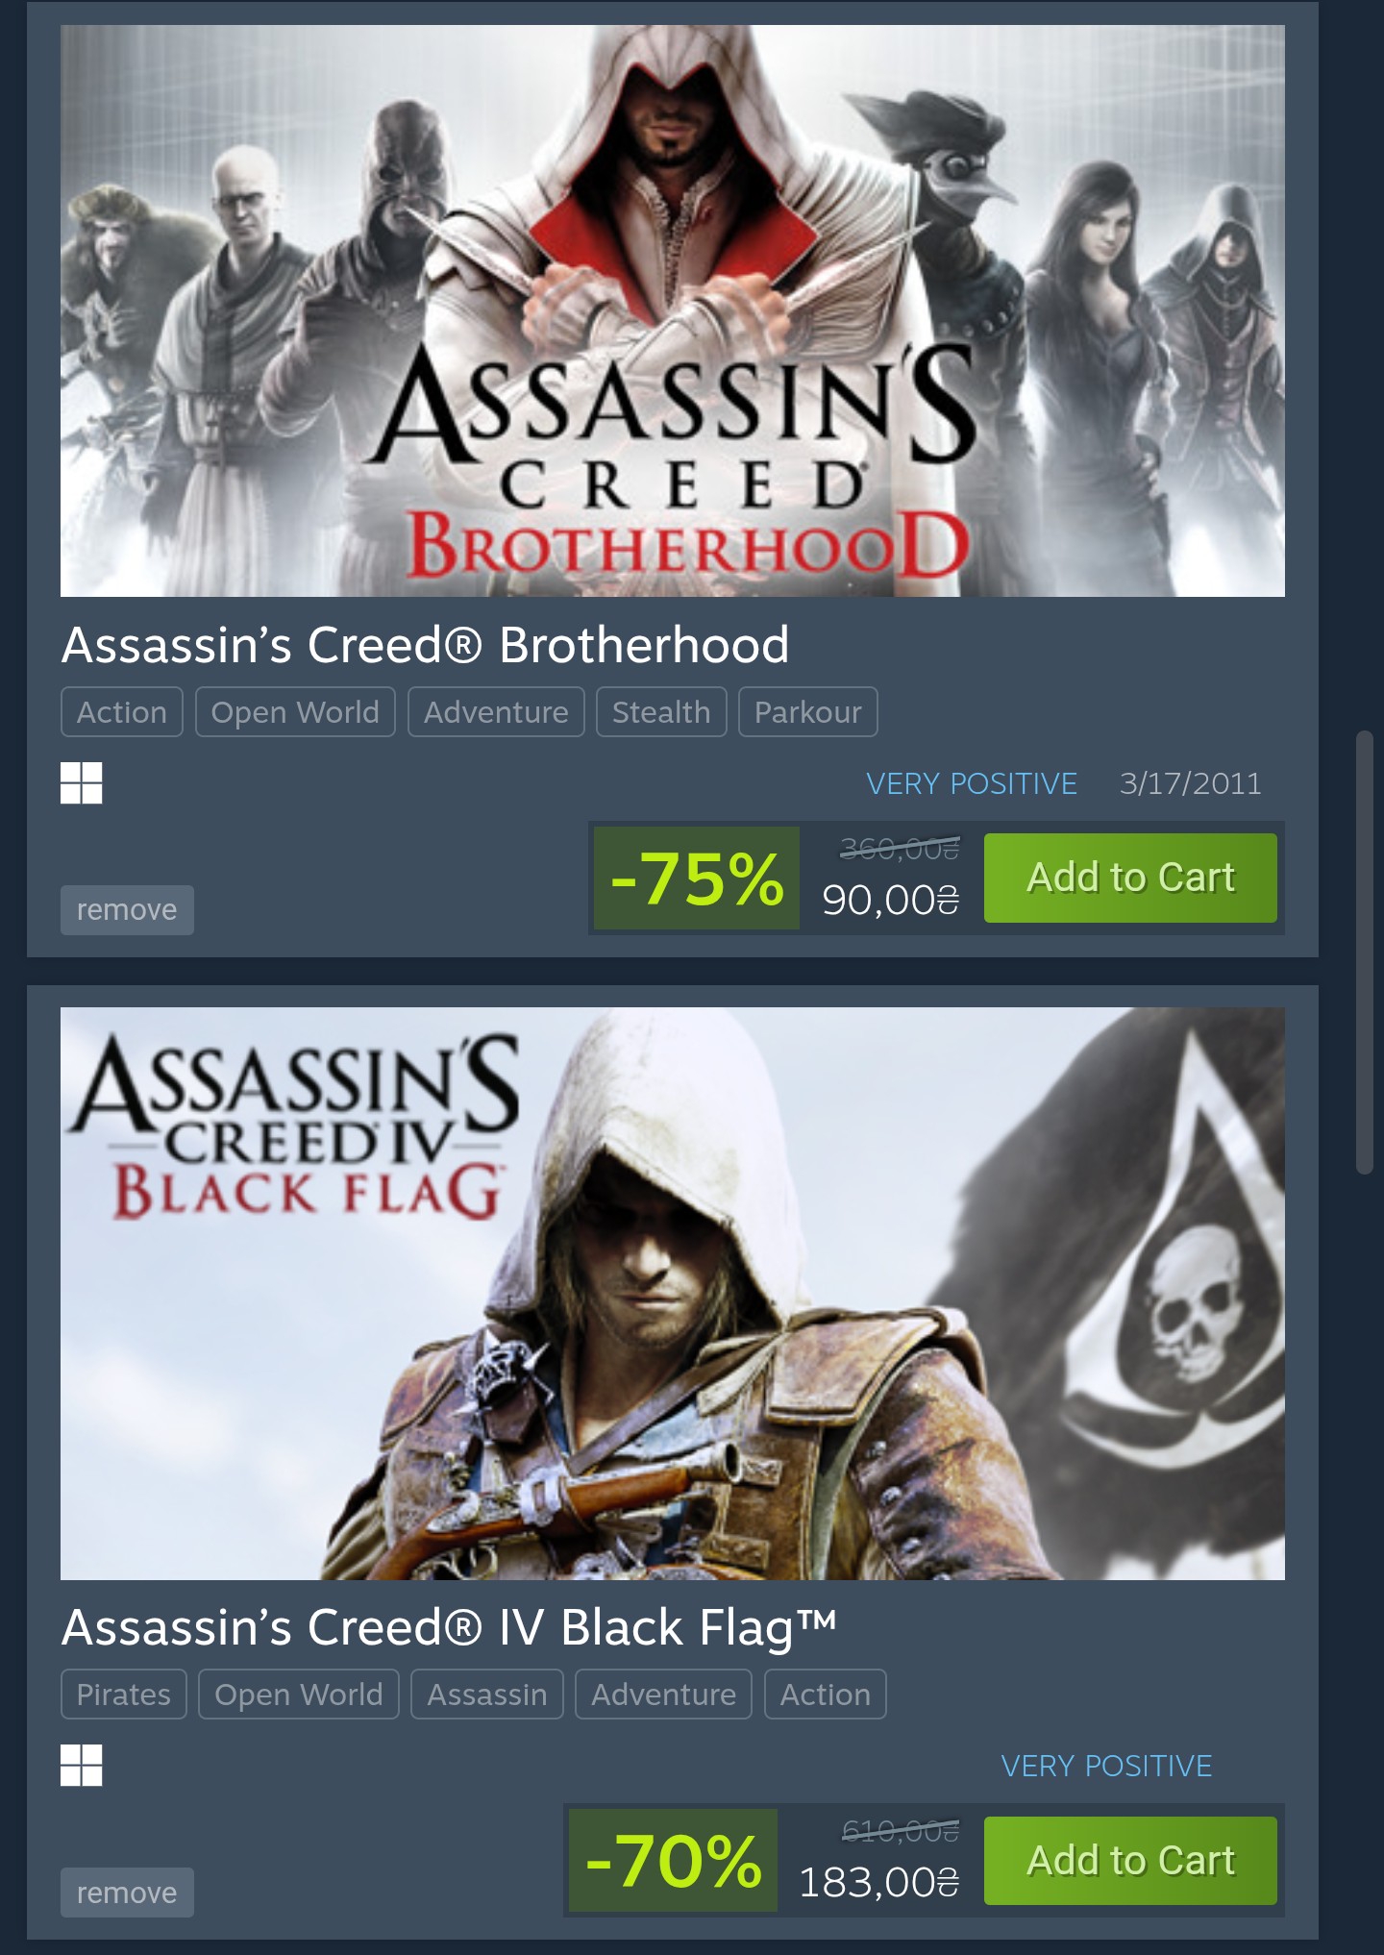
Task: Remove Black Flag from the wishlist
Action: tap(127, 1892)
